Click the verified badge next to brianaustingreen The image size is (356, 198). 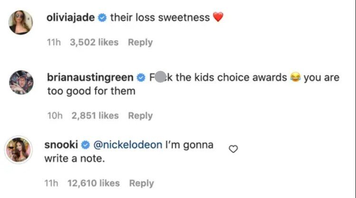tap(141, 78)
